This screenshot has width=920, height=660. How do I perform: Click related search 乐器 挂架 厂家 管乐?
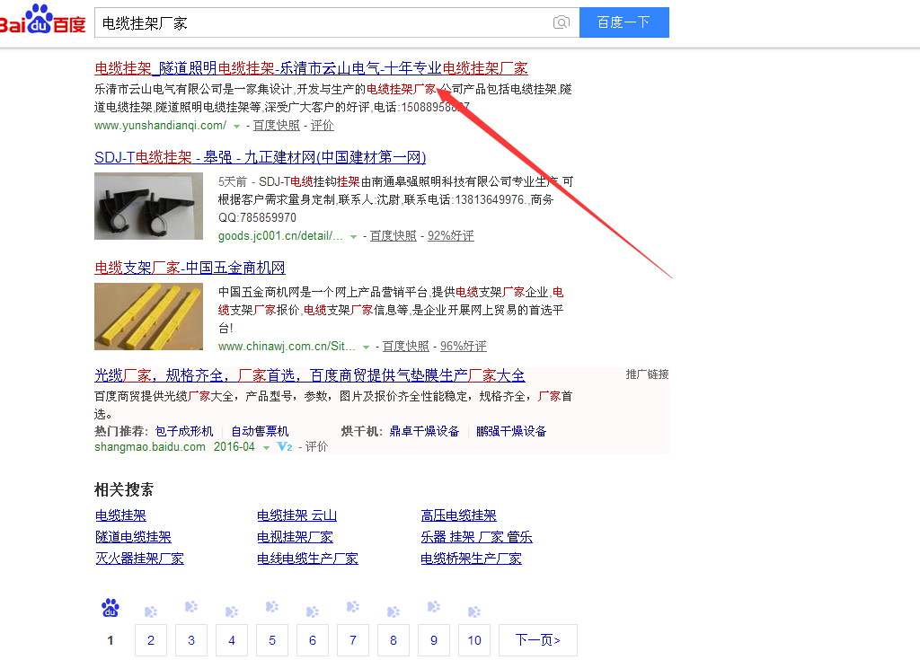476,537
